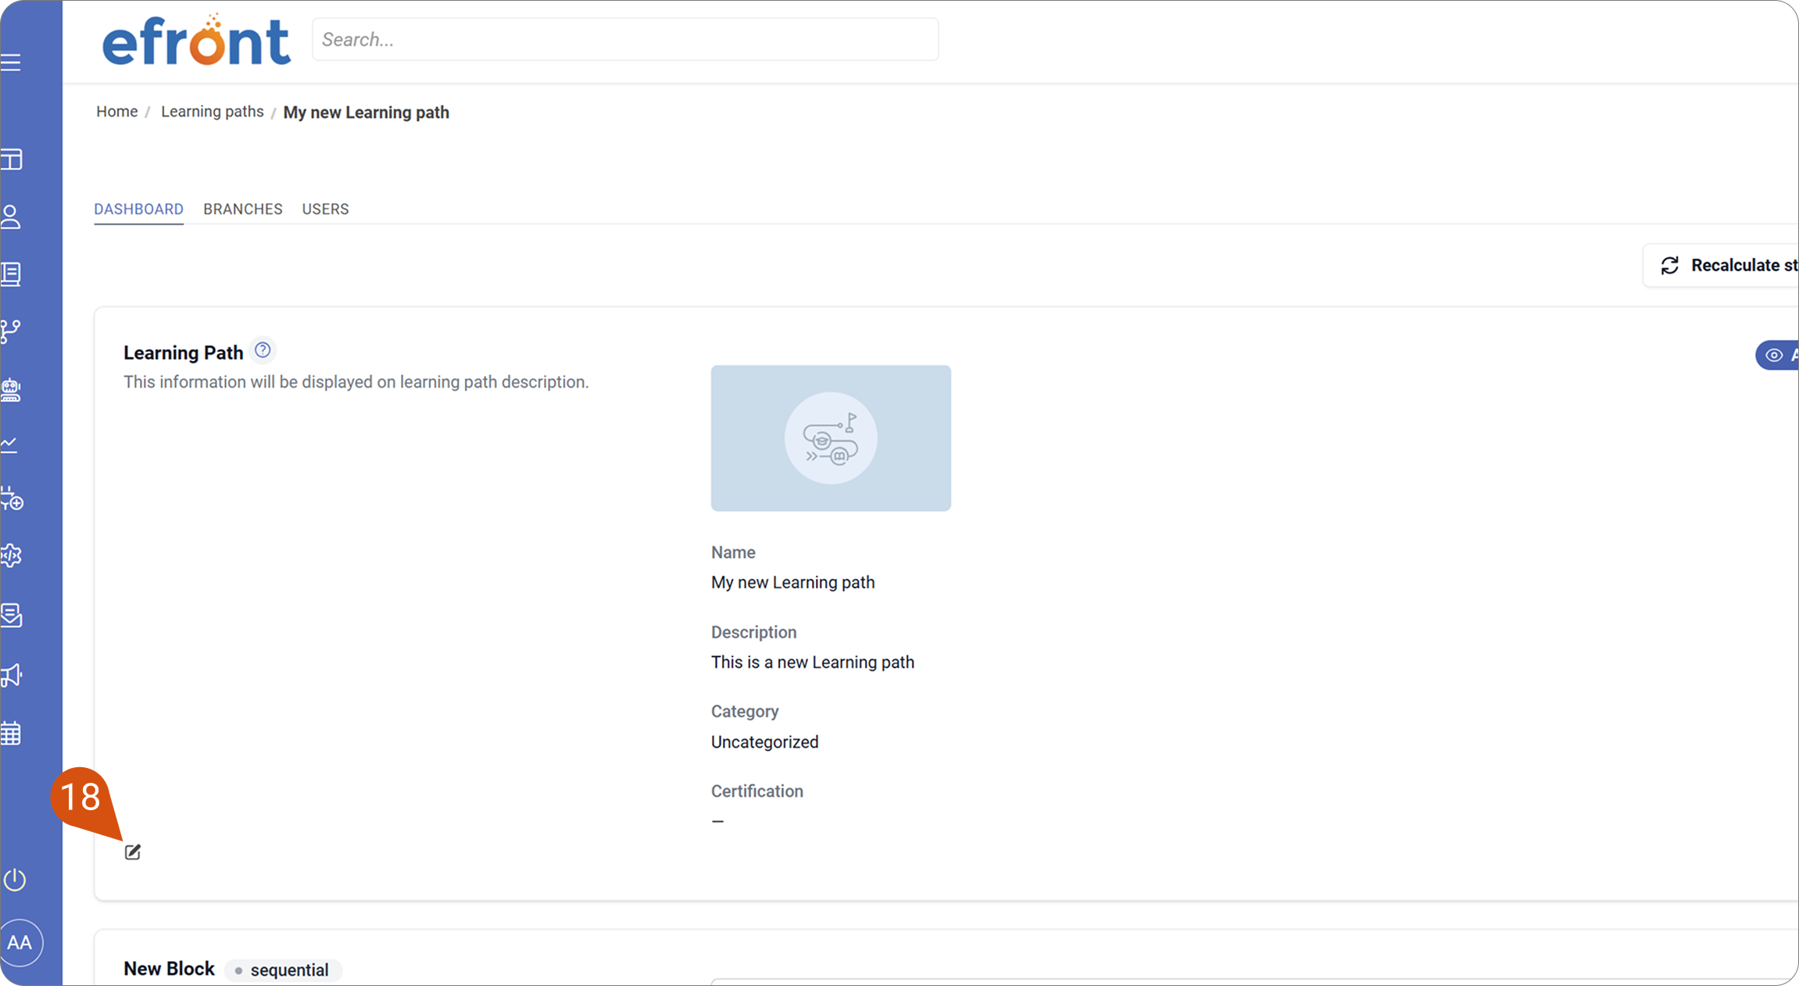Viewport: 1799px width, 986px height.
Task: Switch to the USERS tab
Action: [325, 209]
